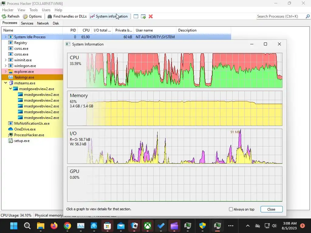This screenshot has width=311, height=233.
Task: Open Find handles or DLLs
Action: click(x=67, y=16)
